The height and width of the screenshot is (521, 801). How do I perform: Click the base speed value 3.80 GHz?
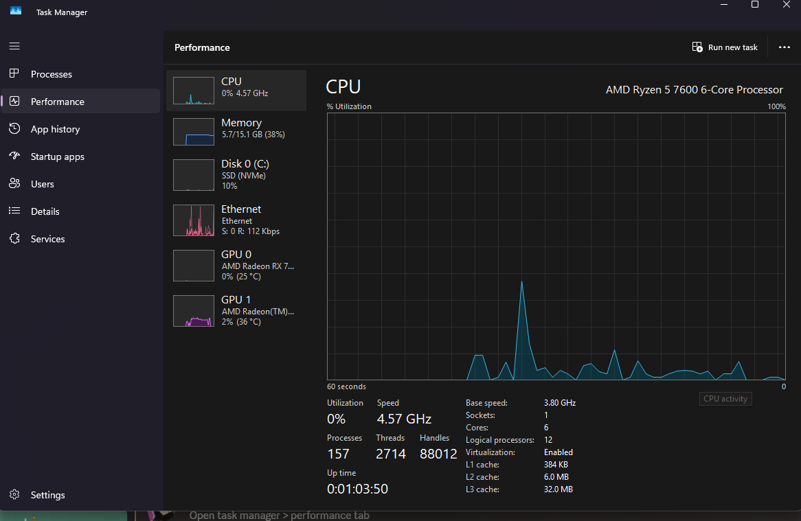coord(560,403)
